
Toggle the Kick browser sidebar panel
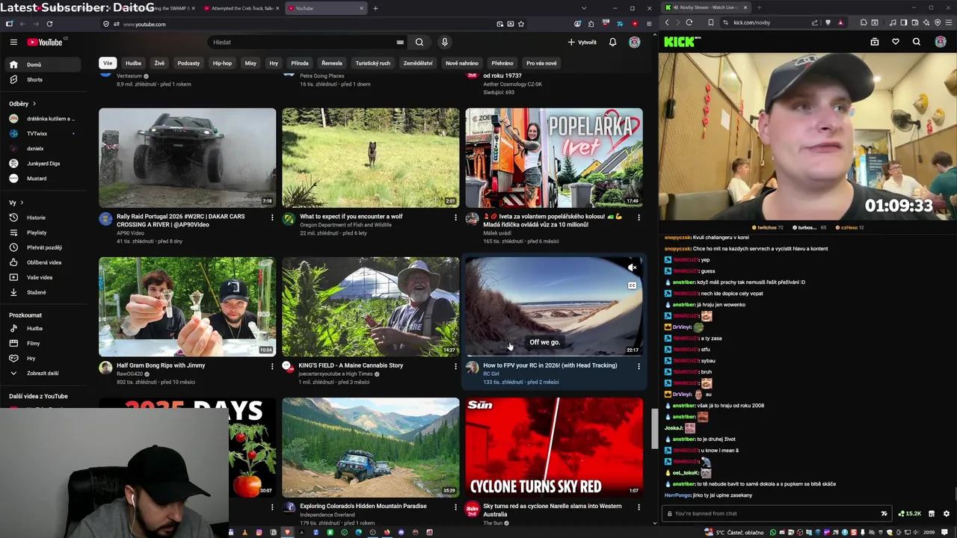(x=904, y=22)
